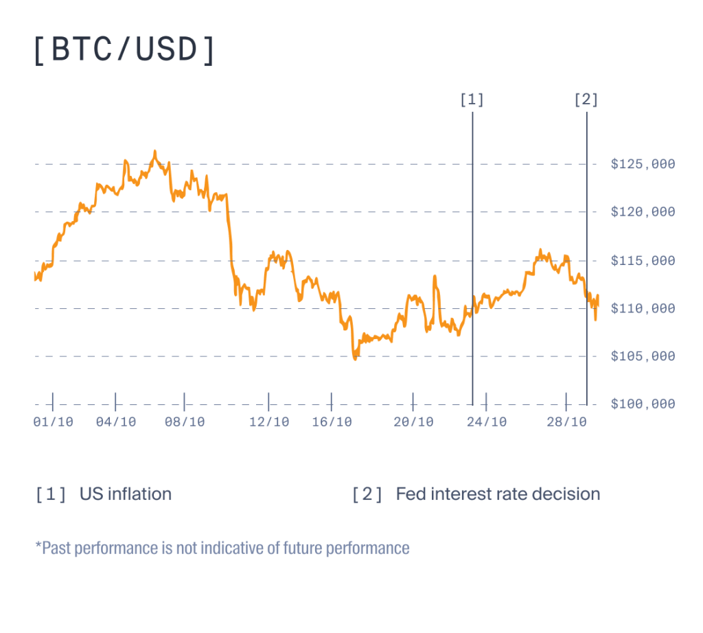
Task: Select the $120,000 price axis label
Action: pyautogui.click(x=643, y=212)
